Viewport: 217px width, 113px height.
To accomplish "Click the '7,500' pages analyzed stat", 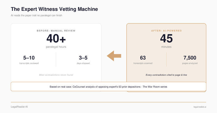I will (x=190, y=58).
